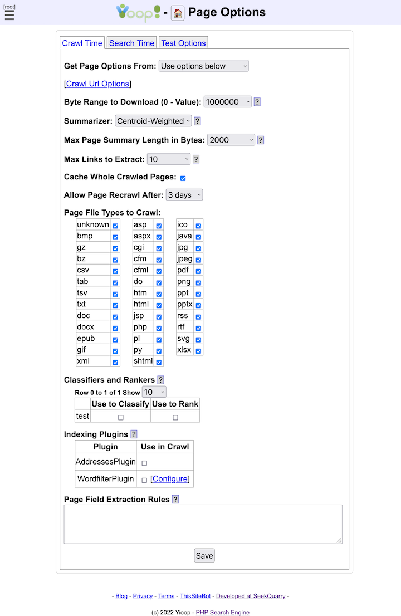Open the Blog footer link

coord(121,596)
